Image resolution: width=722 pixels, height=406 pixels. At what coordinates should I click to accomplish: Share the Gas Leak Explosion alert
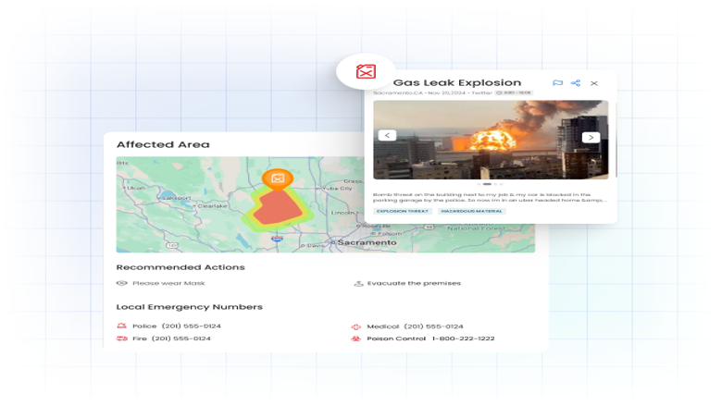pyautogui.click(x=576, y=82)
